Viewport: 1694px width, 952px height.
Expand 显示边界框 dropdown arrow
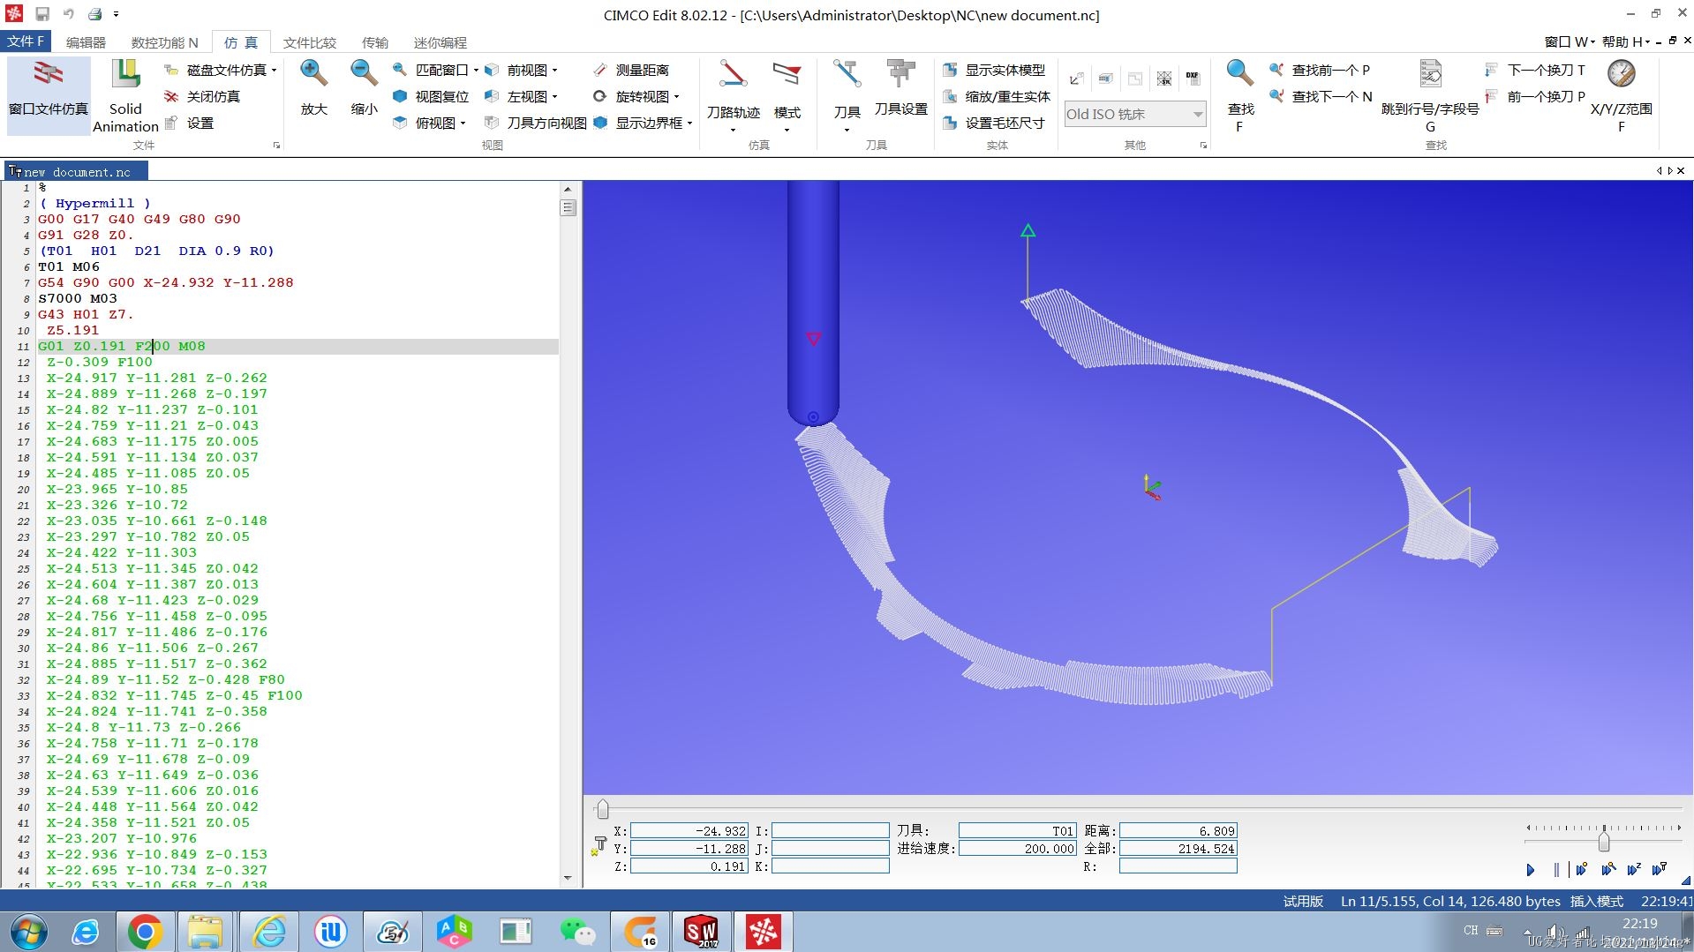689,123
